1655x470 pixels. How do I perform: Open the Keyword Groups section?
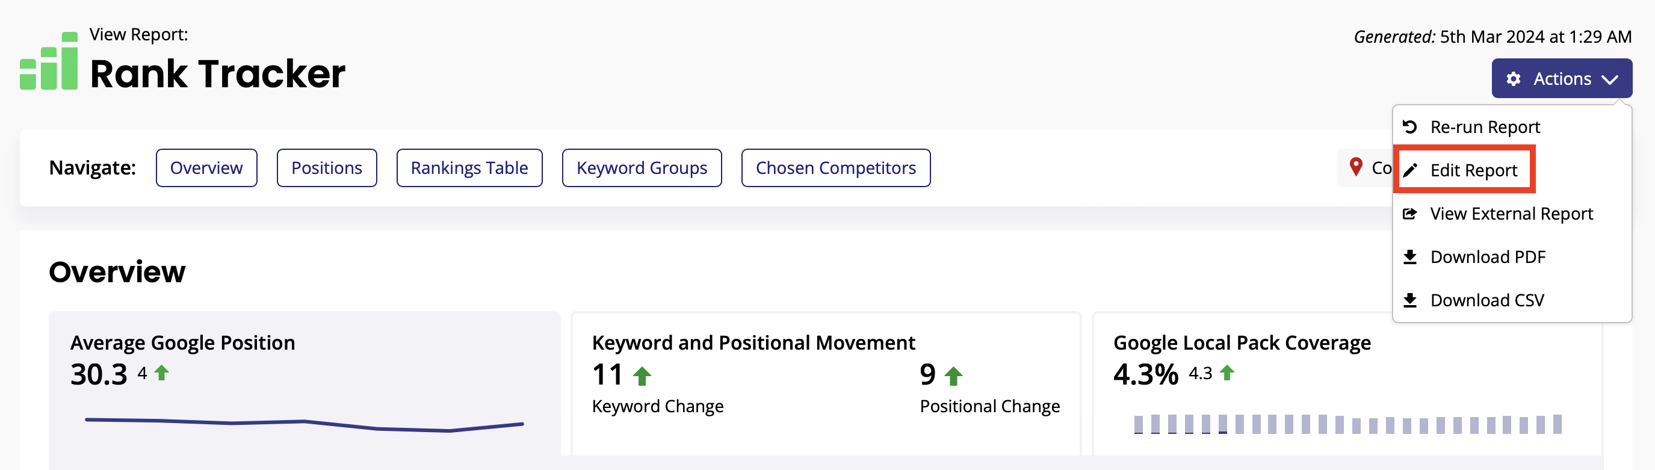pyautogui.click(x=641, y=169)
